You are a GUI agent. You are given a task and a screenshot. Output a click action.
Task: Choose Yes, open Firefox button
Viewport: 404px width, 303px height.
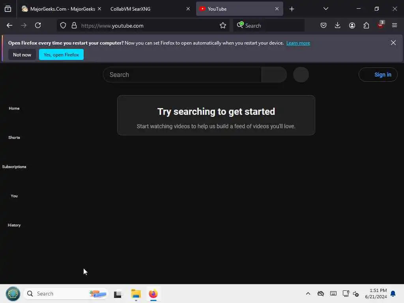coord(61,54)
